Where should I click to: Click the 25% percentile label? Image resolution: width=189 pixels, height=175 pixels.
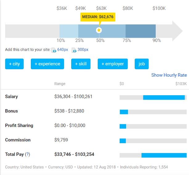[x=80, y=41]
